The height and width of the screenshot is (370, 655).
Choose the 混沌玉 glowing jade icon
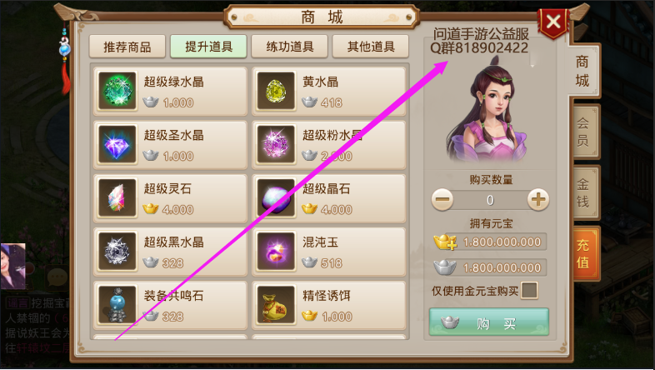[276, 252]
